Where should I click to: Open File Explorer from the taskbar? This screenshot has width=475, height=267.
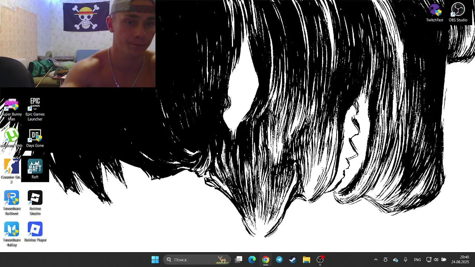pos(306,260)
